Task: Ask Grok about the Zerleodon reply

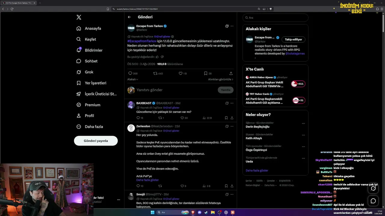Action: click(x=227, y=126)
